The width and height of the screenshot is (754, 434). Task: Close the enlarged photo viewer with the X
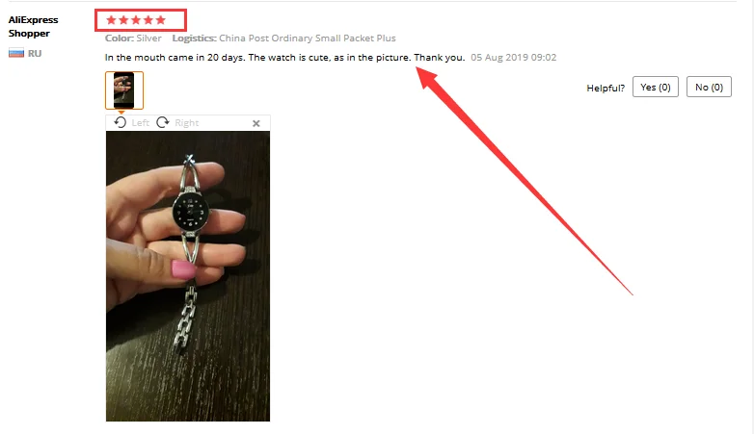pos(256,123)
